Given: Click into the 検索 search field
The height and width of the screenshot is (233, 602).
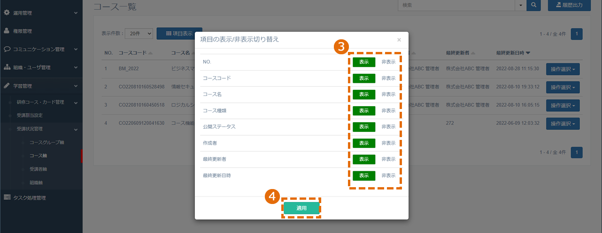Looking at the screenshot, I should pyautogui.click(x=456, y=5).
